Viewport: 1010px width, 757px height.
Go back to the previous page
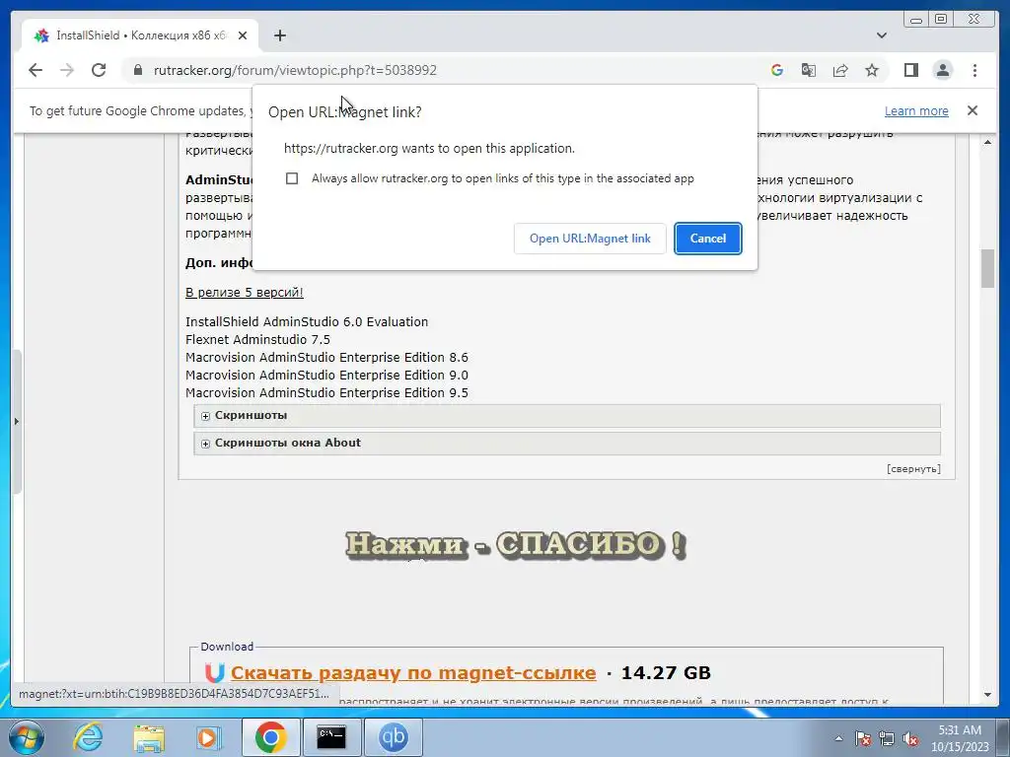point(36,70)
